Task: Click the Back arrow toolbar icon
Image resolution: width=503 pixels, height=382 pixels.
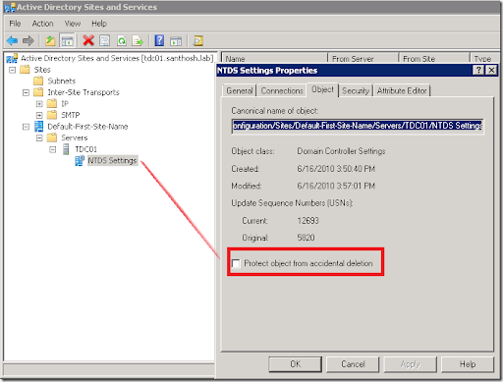Action: (12, 41)
